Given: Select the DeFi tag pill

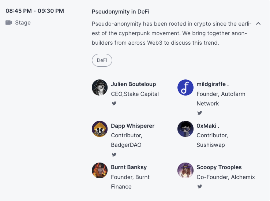Looking at the screenshot, I should [102, 60].
